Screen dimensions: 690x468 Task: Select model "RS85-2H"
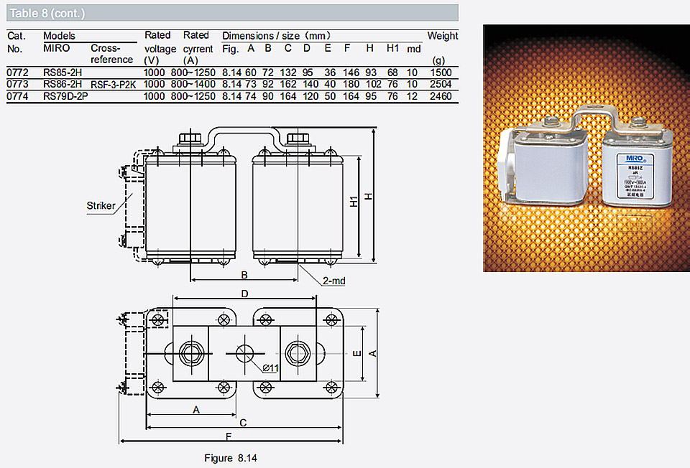click(63, 72)
